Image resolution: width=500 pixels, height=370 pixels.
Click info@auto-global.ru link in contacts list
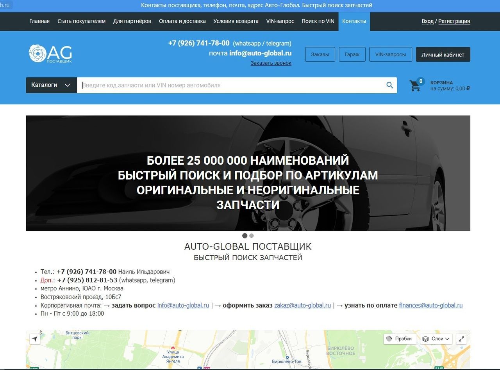(x=183, y=305)
